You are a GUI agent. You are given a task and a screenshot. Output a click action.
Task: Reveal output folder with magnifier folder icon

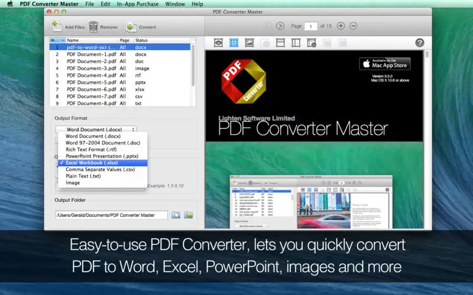point(176,215)
